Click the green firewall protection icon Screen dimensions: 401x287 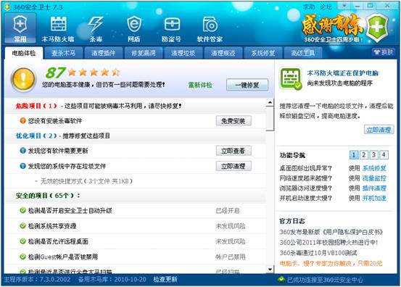[x=291, y=78]
